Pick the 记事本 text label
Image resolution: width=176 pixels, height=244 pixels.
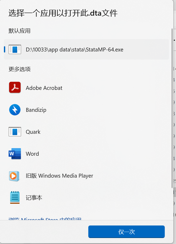pos(34,198)
